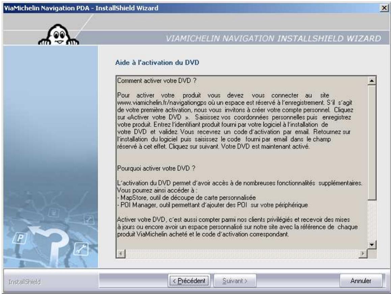Click the horizontal scrollbar left arrow
Screen dimensions: 391x294
click(121, 254)
